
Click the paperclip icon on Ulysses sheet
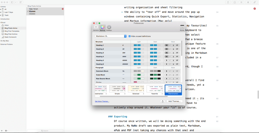point(28,11)
